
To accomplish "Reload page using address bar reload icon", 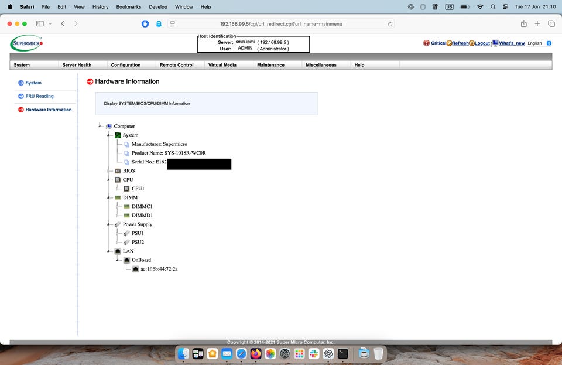I will pos(390,24).
